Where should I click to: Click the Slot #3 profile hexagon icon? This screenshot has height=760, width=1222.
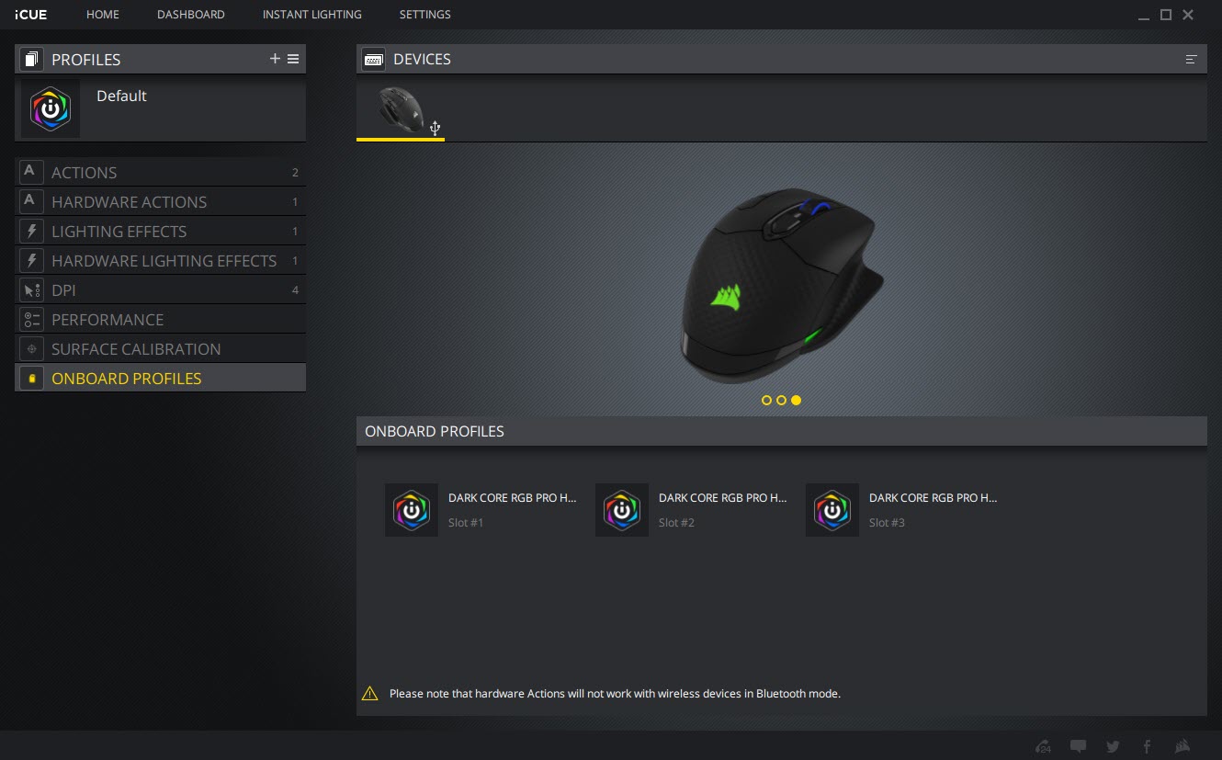(x=832, y=510)
